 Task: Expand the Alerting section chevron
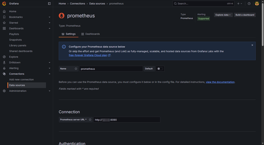pyautogui.click(x=49, y=68)
